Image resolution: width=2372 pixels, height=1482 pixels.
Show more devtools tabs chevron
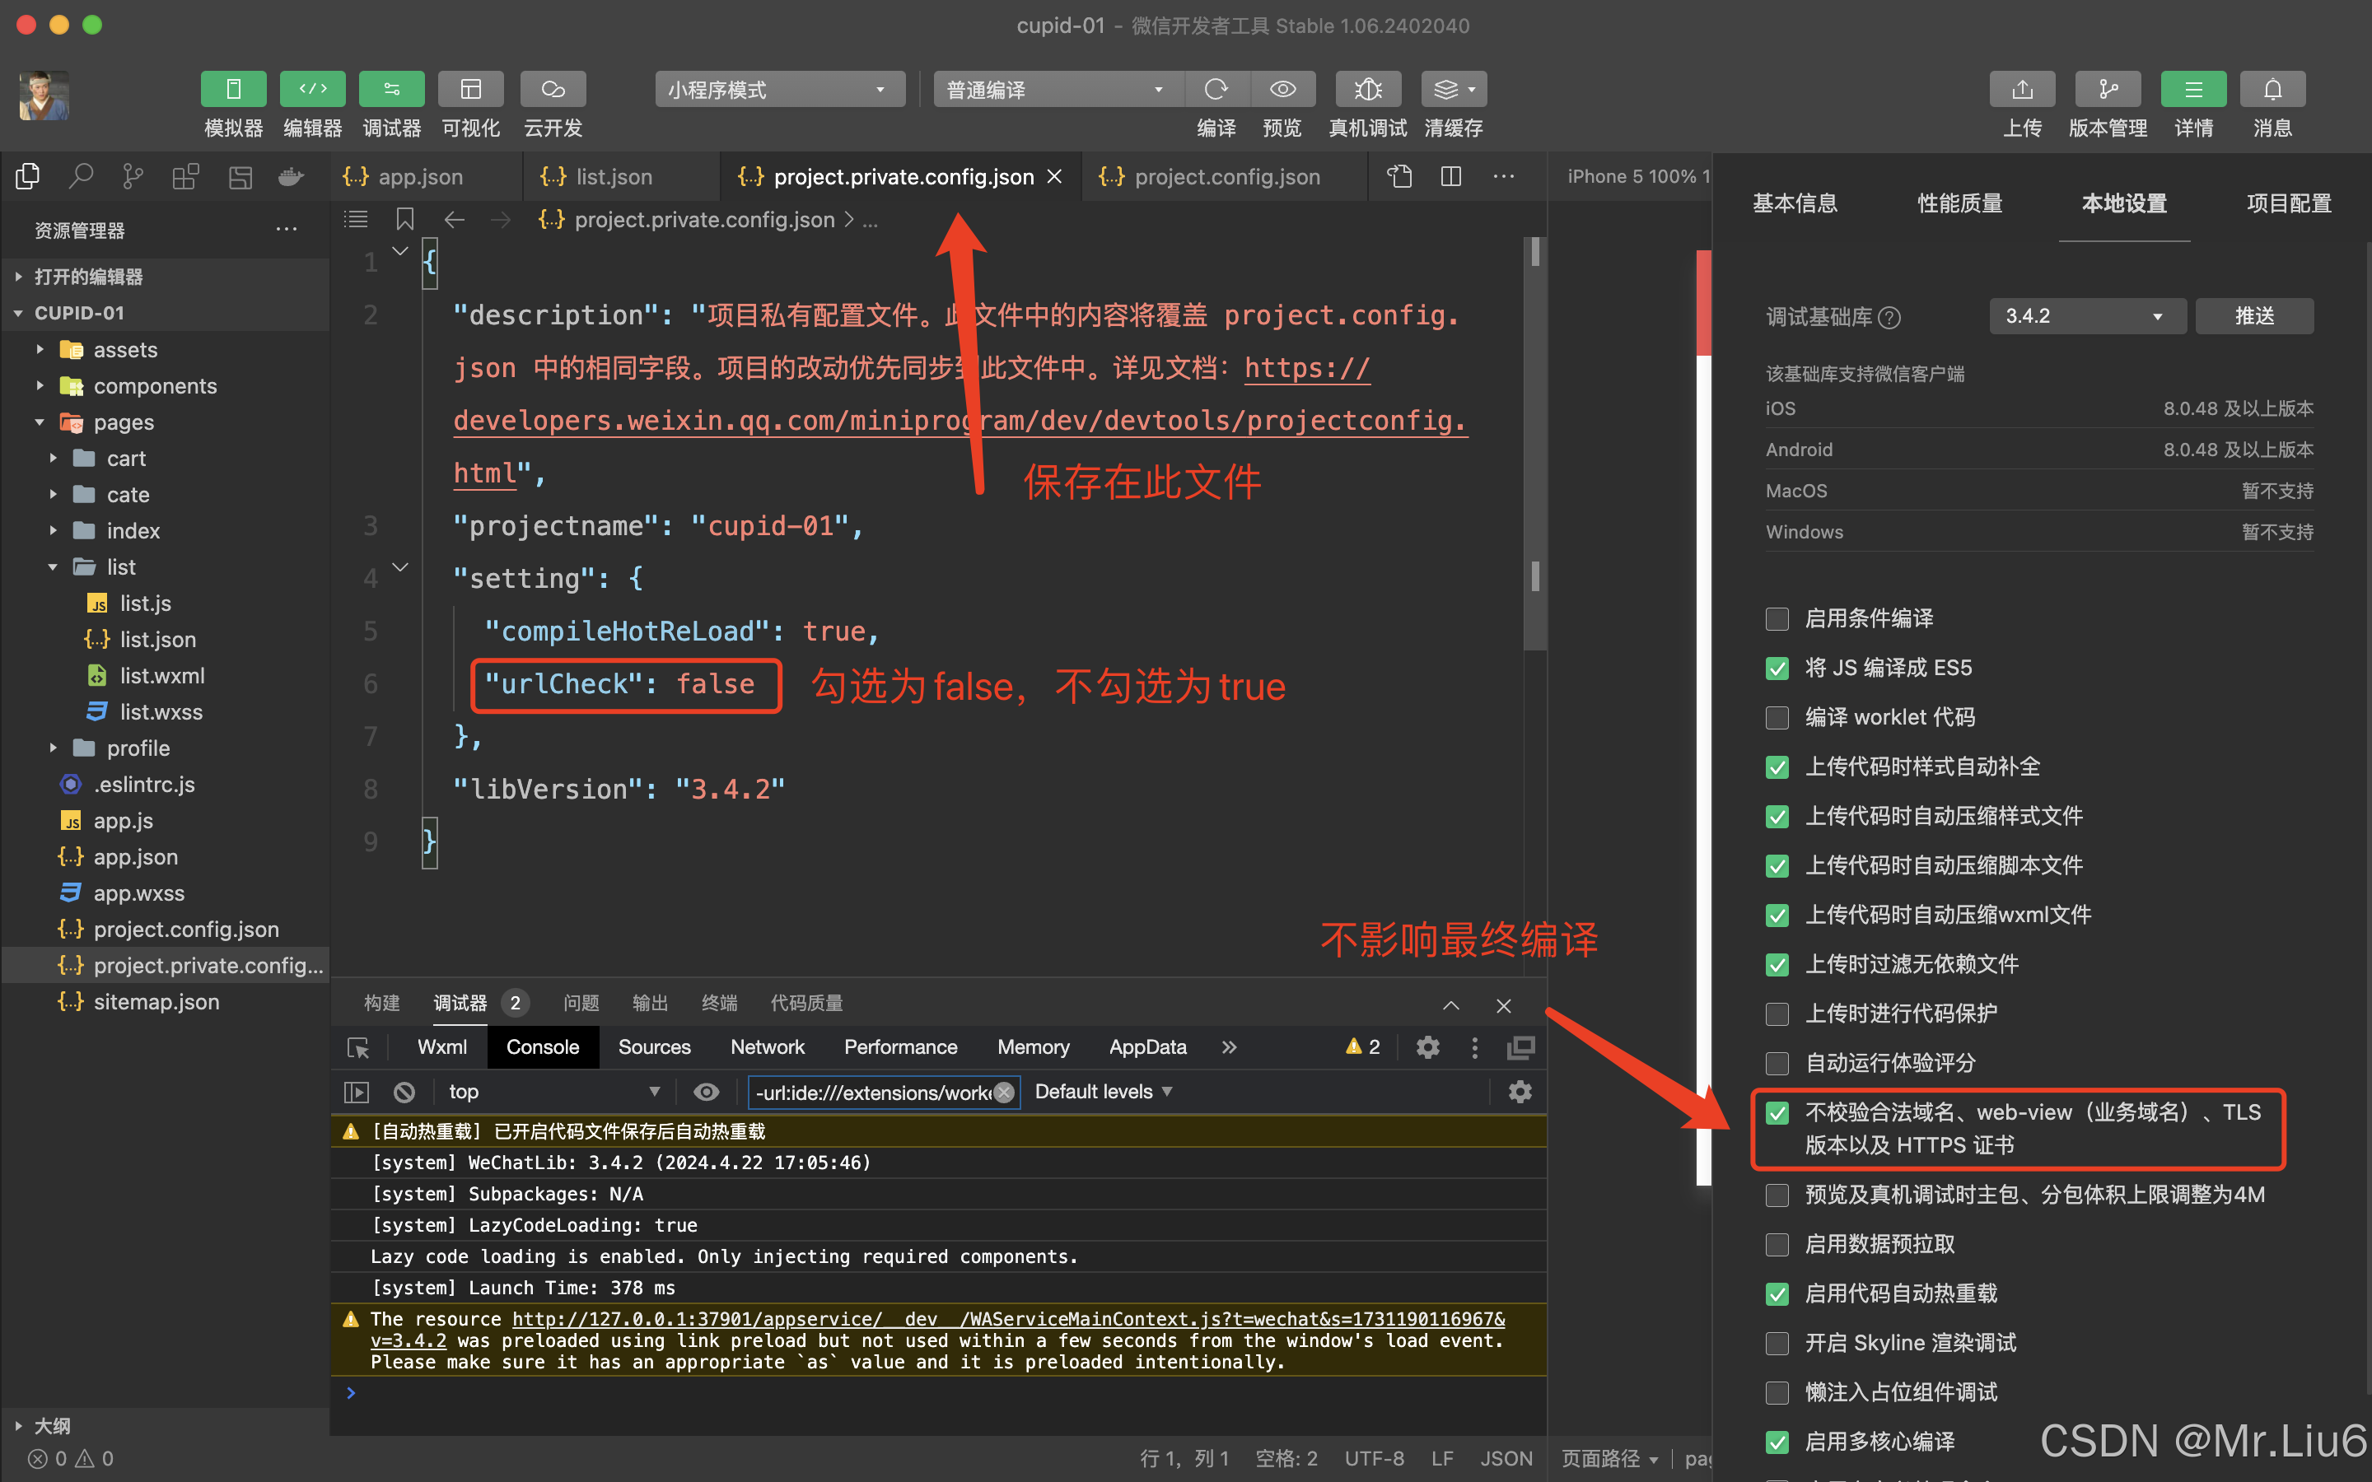[1229, 1046]
